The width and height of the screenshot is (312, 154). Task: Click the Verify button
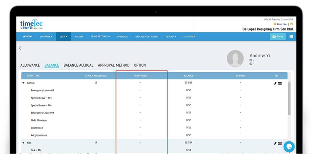[x=278, y=37]
